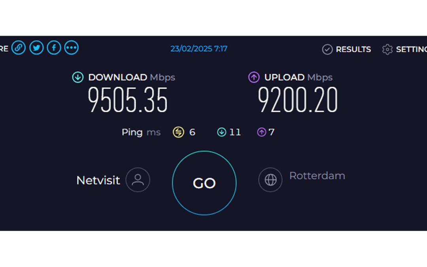Click the download arrow icon
The image size is (427, 267).
(x=78, y=77)
